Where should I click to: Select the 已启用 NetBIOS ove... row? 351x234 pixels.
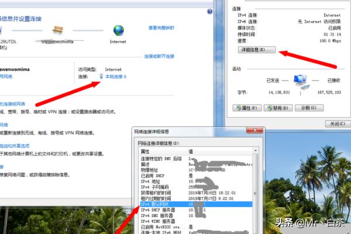pos(196,227)
